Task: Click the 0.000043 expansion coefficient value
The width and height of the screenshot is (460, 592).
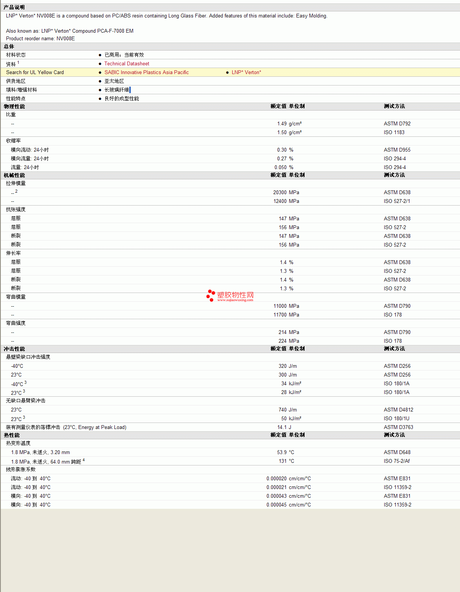Action: (x=276, y=496)
